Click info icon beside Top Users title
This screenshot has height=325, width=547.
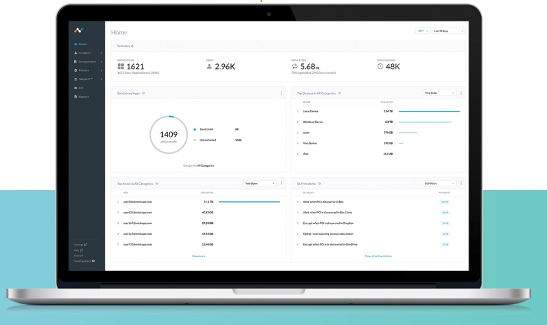click(157, 184)
